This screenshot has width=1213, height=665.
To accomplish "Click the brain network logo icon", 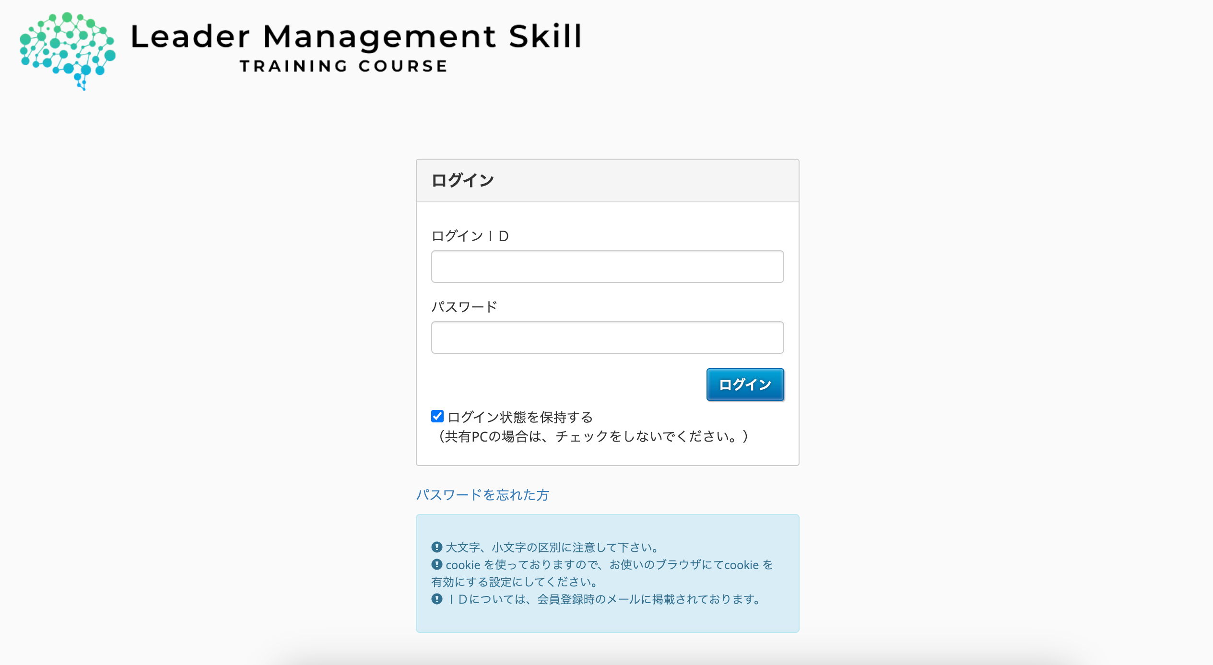I will tap(67, 49).
